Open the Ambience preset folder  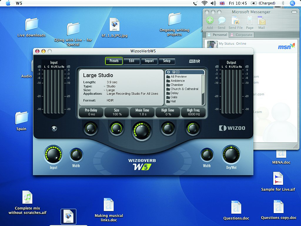click(x=176, y=81)
